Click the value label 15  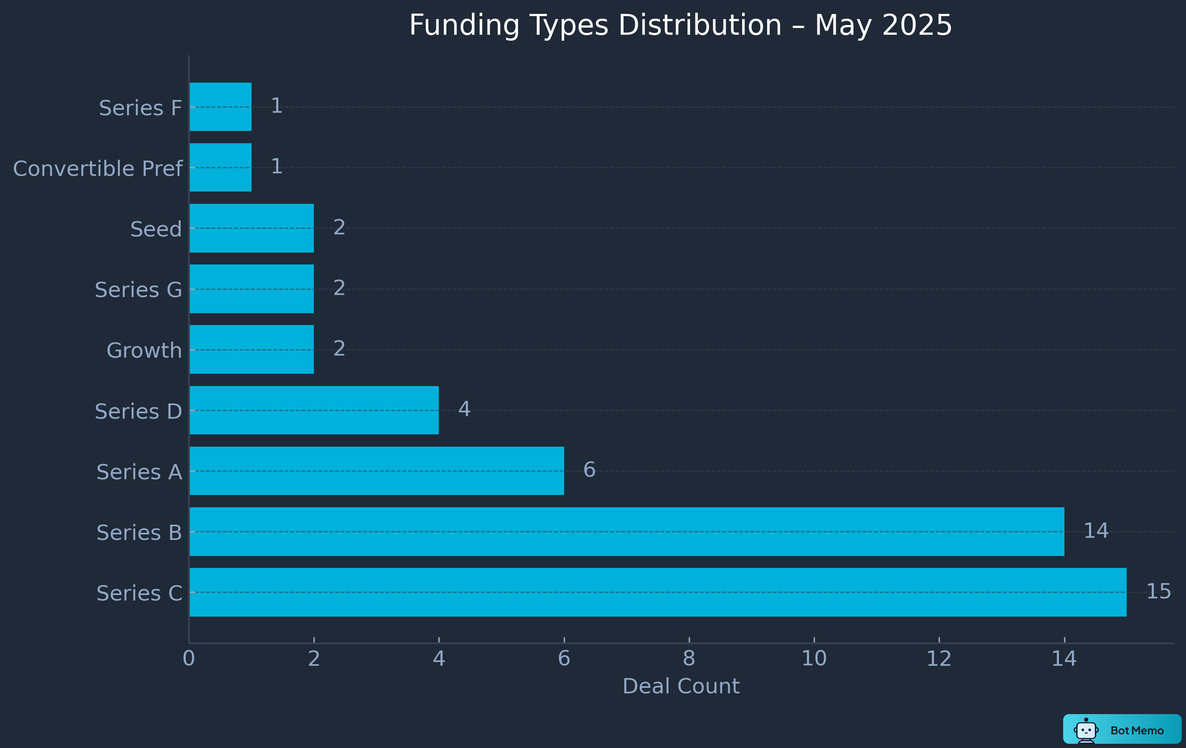(x=1158, y=591)
